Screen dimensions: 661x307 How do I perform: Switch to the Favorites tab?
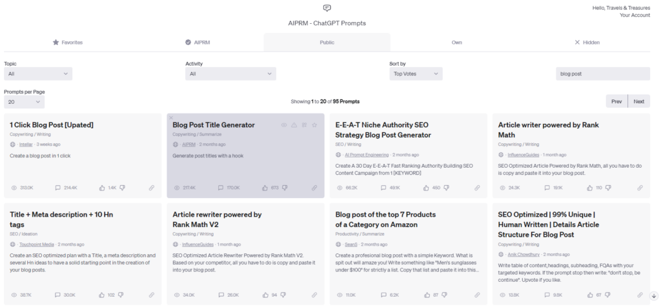(67, 42)
